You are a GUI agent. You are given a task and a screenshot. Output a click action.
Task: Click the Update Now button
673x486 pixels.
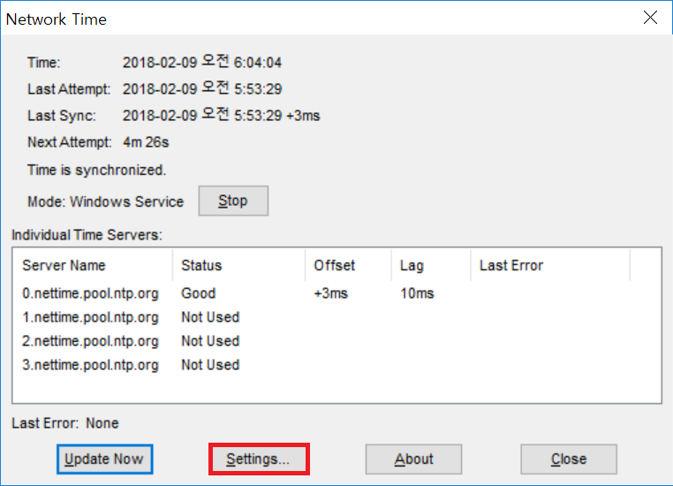coord(105,459)
